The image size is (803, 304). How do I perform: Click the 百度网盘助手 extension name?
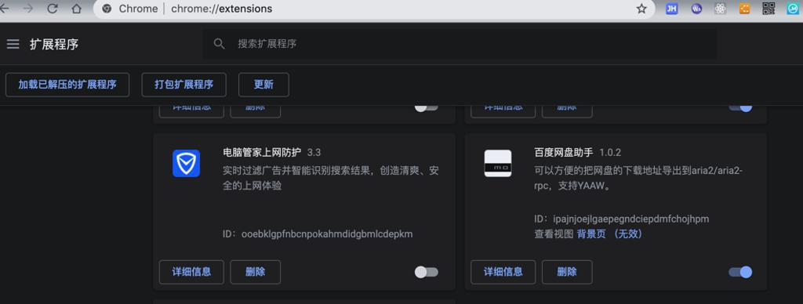(x=563, y=153)
